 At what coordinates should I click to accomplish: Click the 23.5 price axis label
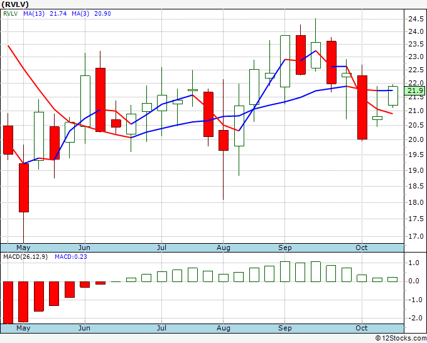[x=416, y=44]
